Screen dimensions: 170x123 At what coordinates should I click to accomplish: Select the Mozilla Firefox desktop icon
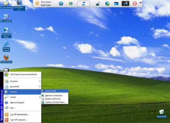pyautogui.click(x=6, y=59)
